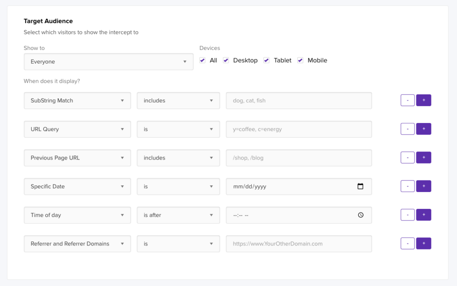
Task: Open the SubString Match condition dropdown
Action: click(x=77, y=101)
